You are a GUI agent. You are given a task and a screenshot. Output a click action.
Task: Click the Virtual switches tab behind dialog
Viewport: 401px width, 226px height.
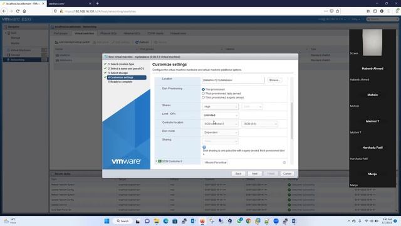click(85, 33)
